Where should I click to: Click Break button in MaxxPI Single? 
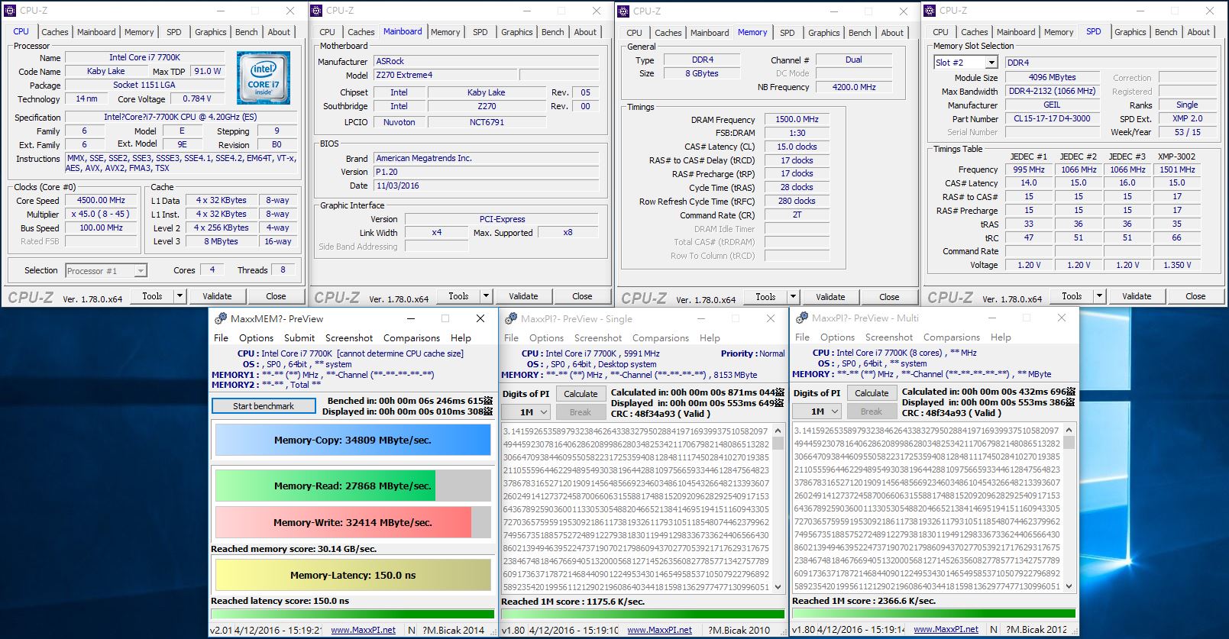tap(581, 412)
